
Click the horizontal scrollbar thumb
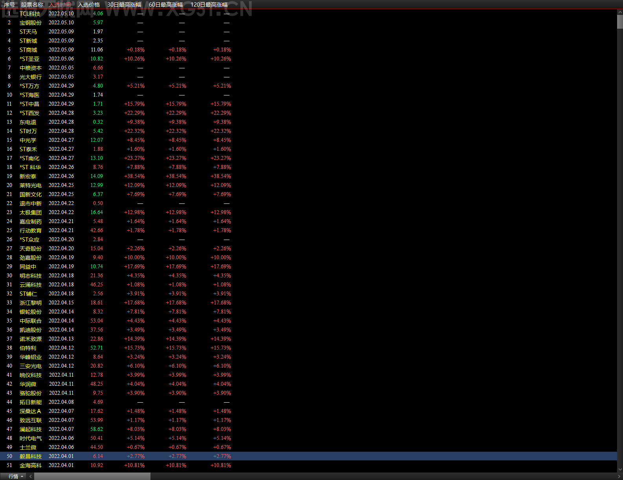click(92, 476)
